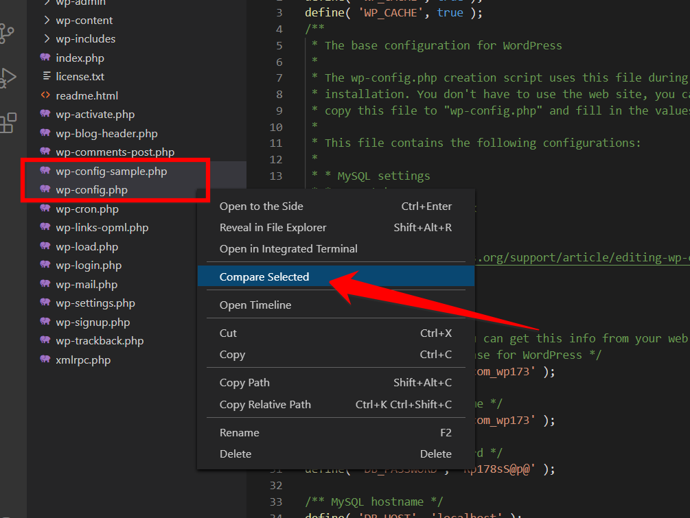Click 'This file contains the following configurations' line

point(482,143)
